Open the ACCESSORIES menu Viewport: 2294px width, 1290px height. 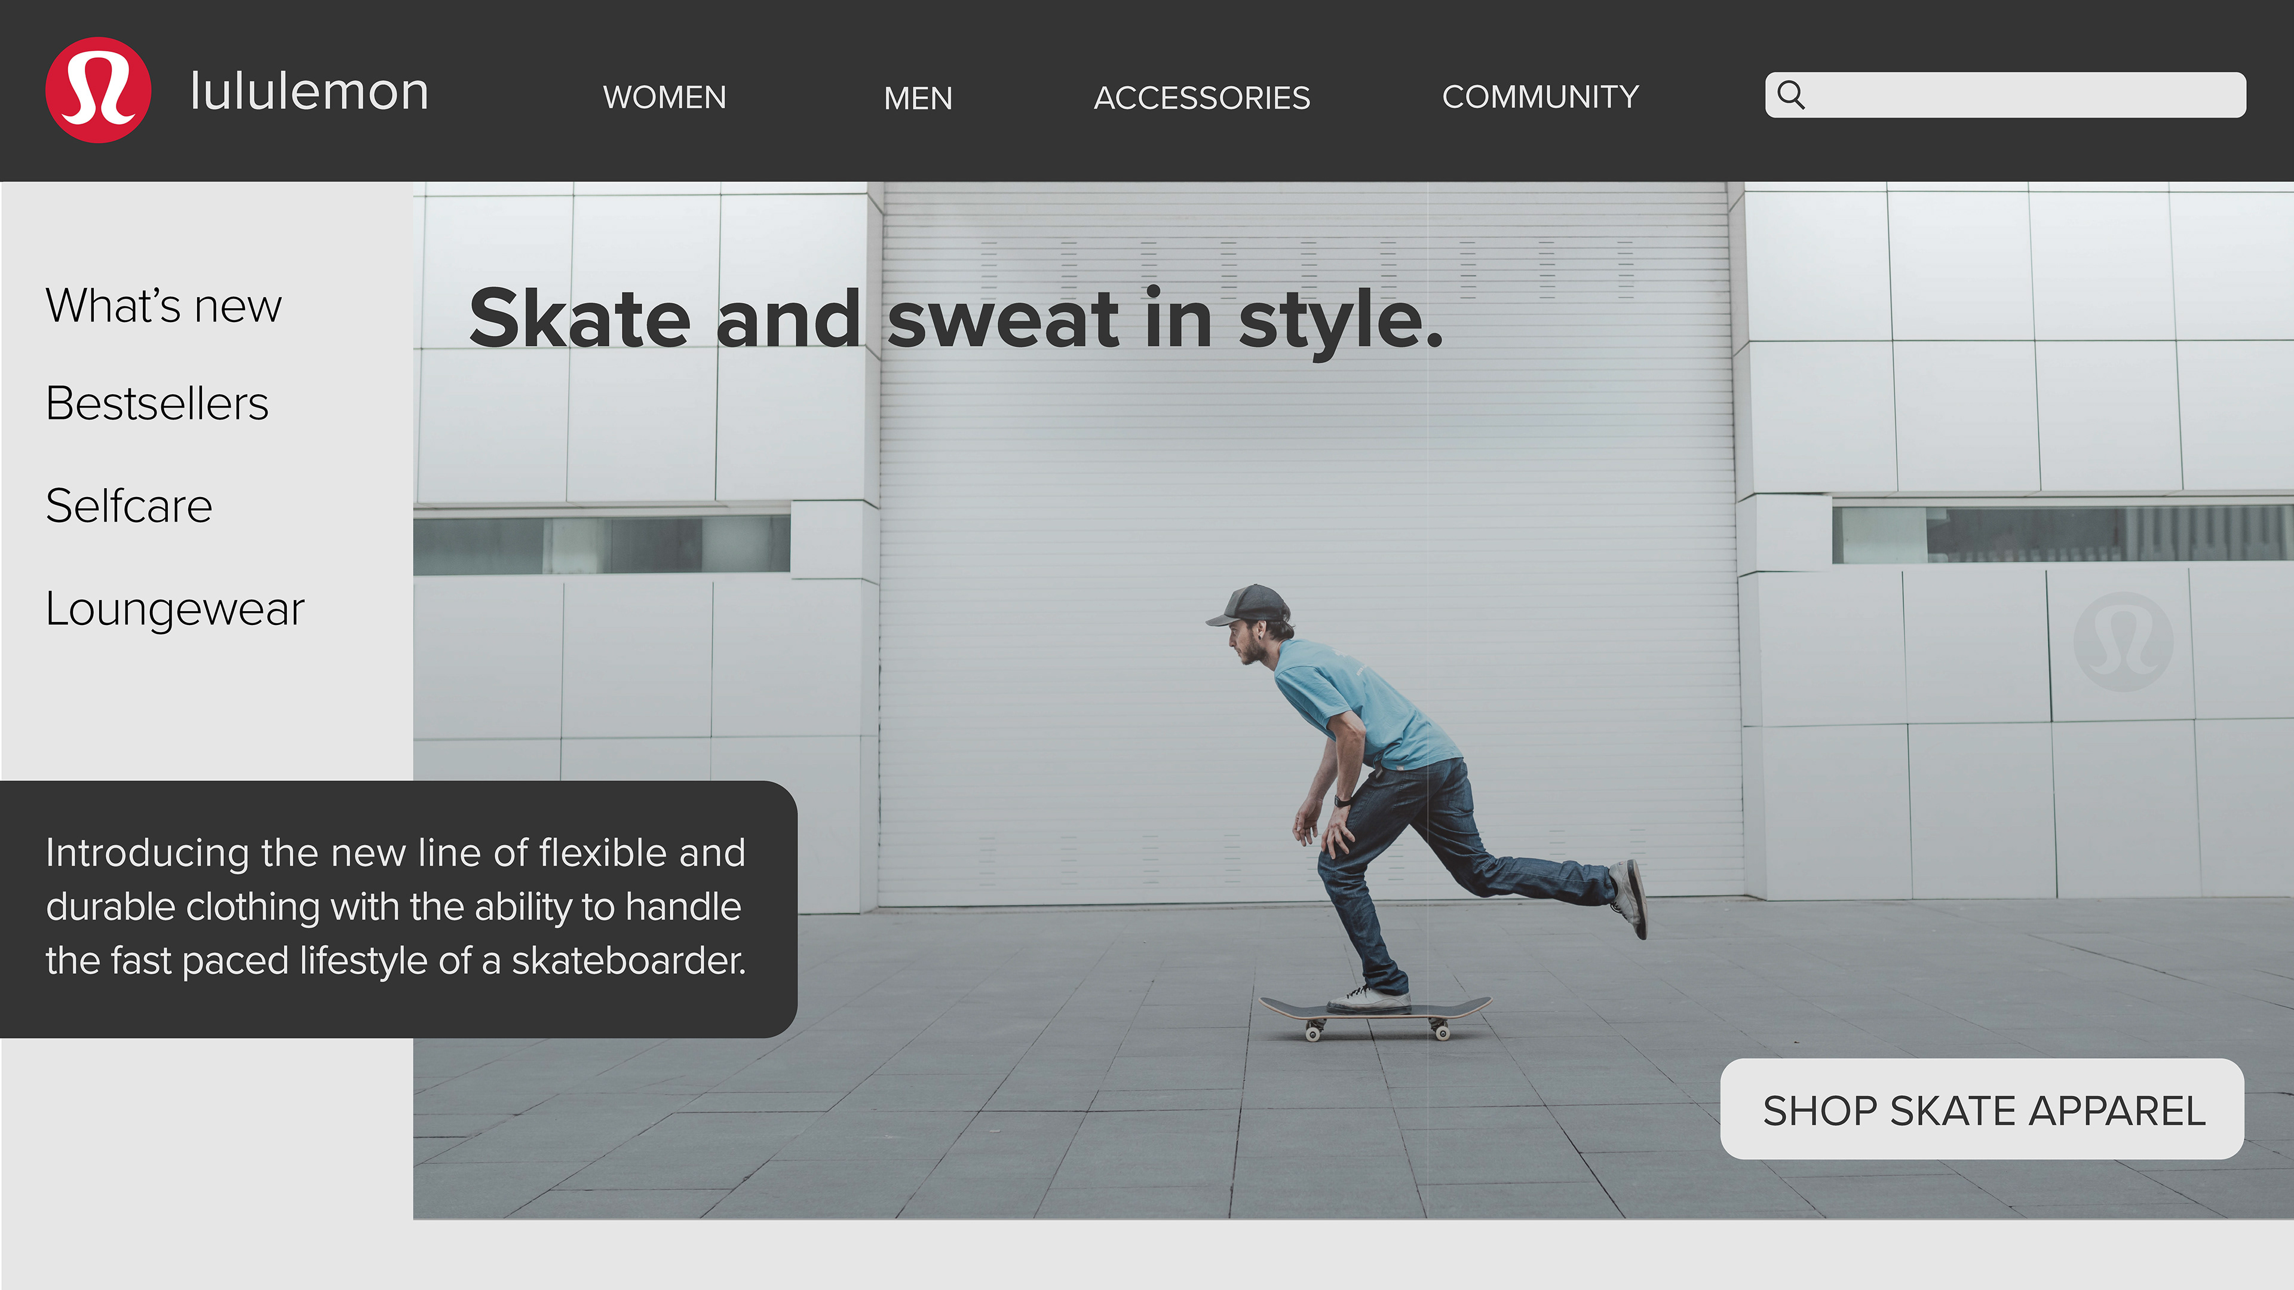(x=1201, y=97)
